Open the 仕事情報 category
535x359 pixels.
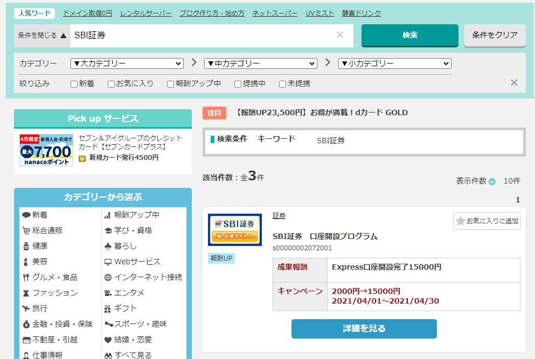click(43, 355)
